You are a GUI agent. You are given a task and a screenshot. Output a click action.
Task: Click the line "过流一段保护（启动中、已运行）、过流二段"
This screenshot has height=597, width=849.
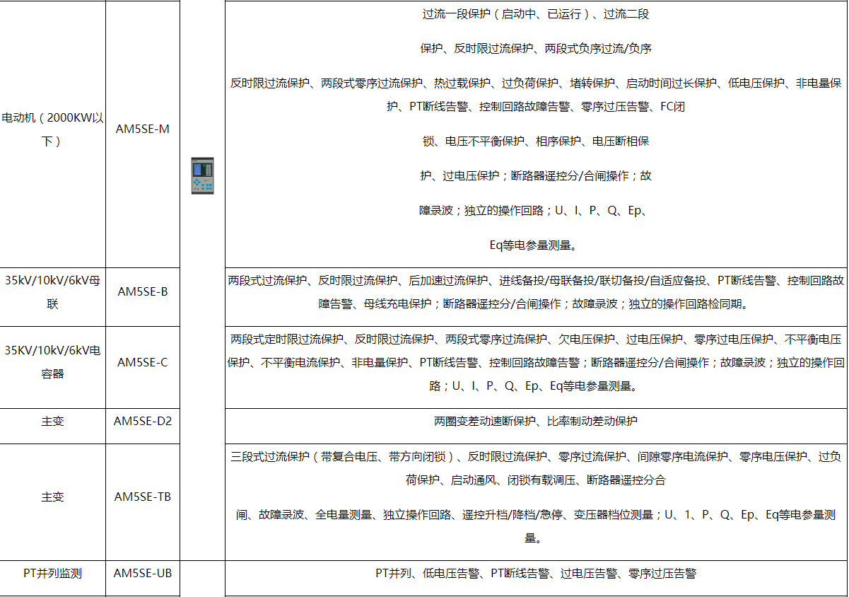click(x=535, y=14)
